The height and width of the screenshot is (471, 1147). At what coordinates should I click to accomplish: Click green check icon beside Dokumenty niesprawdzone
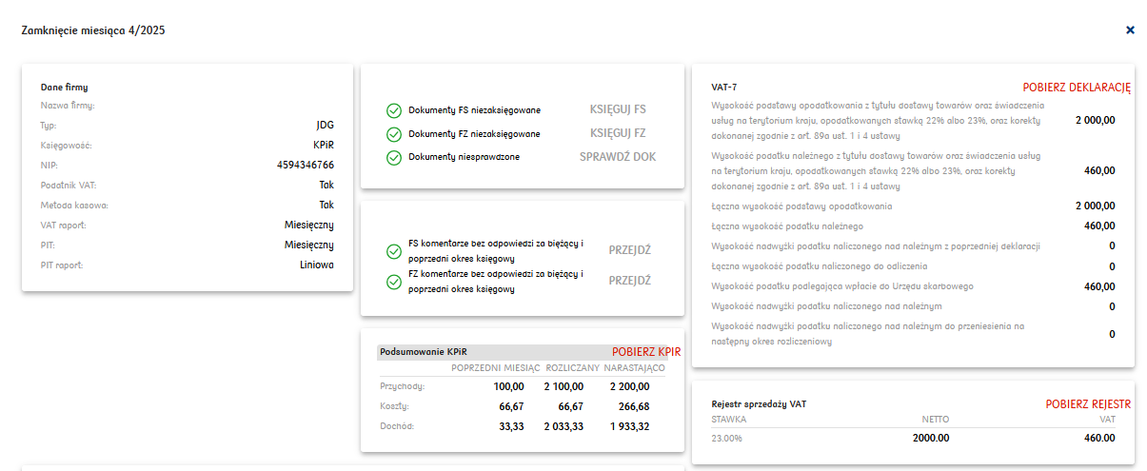click(393, 157)
